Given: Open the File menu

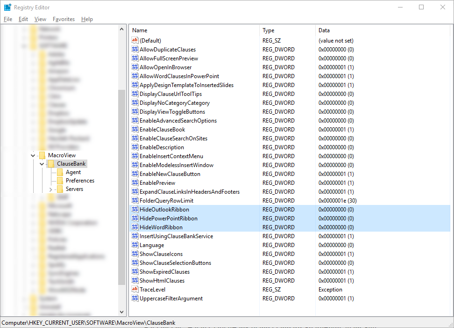Looking at the screenshot, I should click(8, 19).
